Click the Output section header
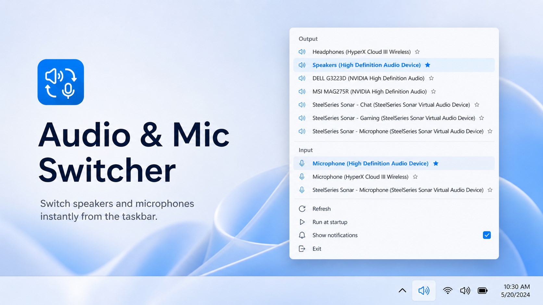The width and height of the screenshot is (543, 305). tap(308, 39)
